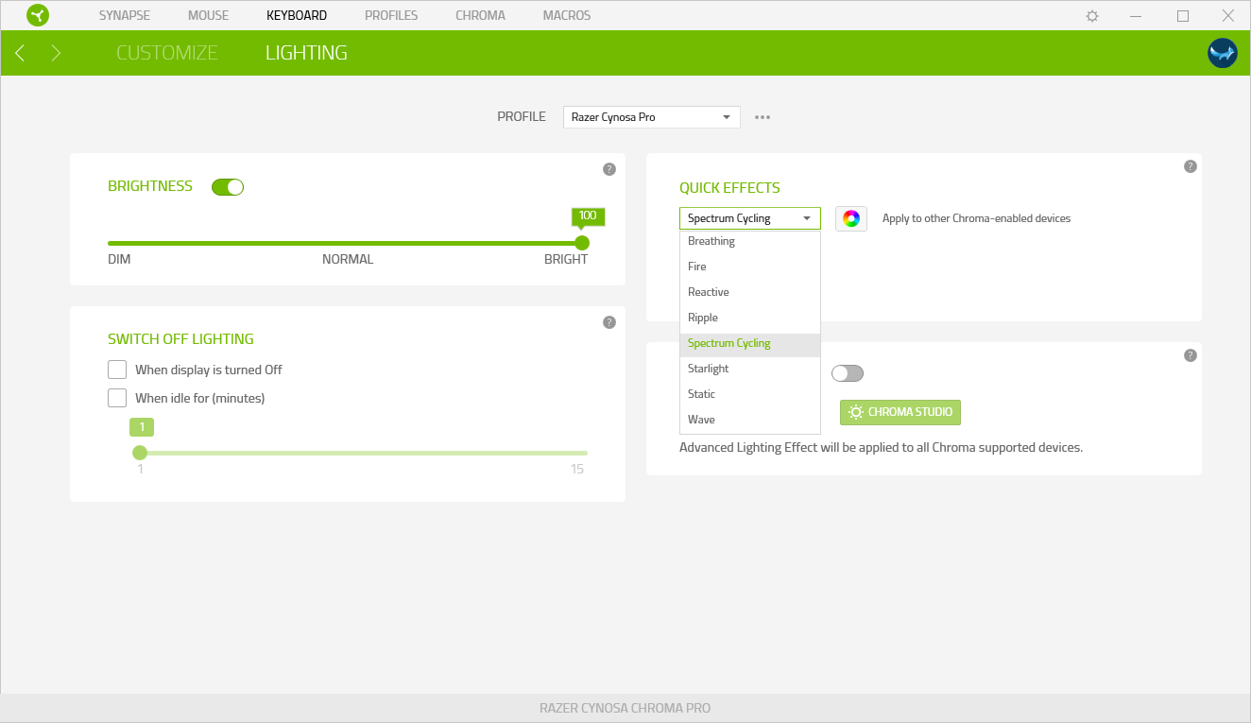1251x723 pixels.
Task: Open the Razer Cynosa Pro profile dropdown
Action: pos(652,117)
